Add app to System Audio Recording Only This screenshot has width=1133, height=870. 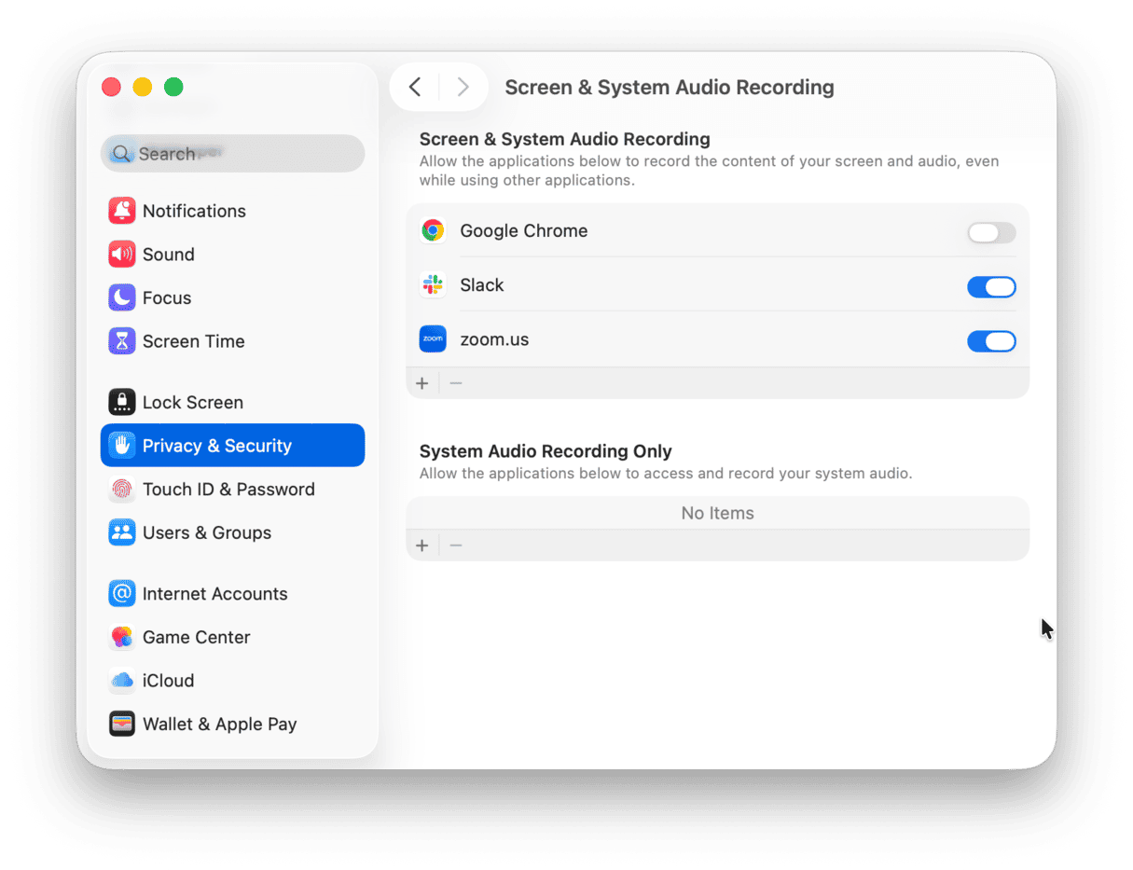422,545
